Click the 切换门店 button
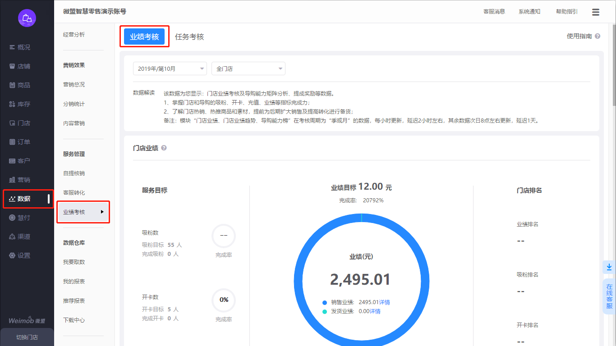This screenshot has width=616, height=346. [x=27, y=337]
